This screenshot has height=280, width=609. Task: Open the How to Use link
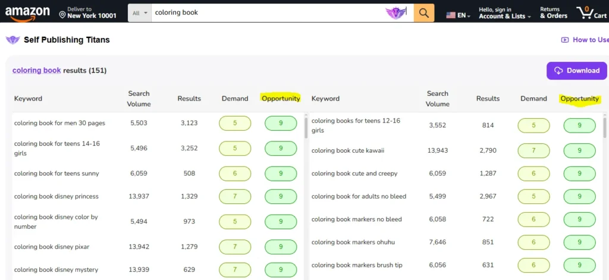click(585, 40)
